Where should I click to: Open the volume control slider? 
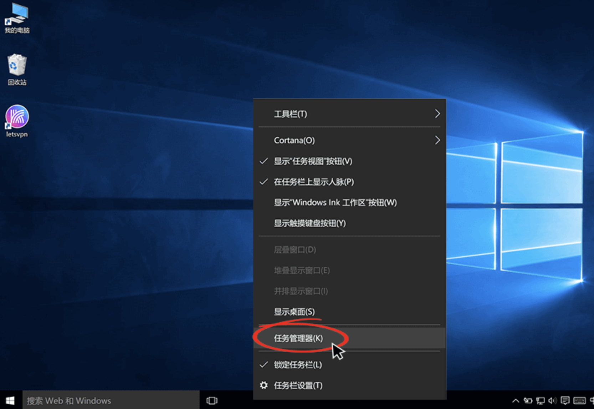553,400
